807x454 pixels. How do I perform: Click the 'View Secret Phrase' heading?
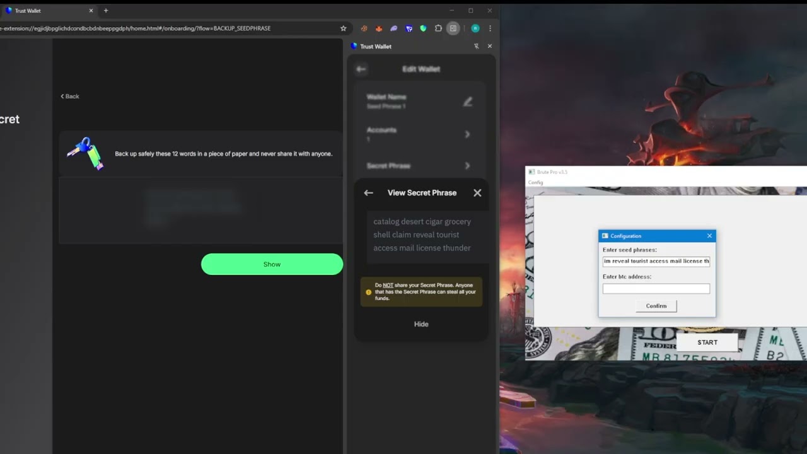pos(422,193)
